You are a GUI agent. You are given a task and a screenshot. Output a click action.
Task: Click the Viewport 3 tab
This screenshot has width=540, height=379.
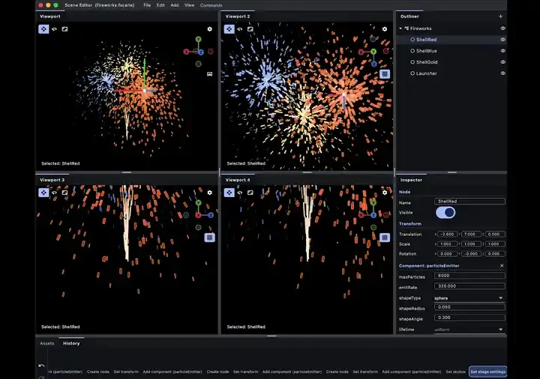pos(52,180)
